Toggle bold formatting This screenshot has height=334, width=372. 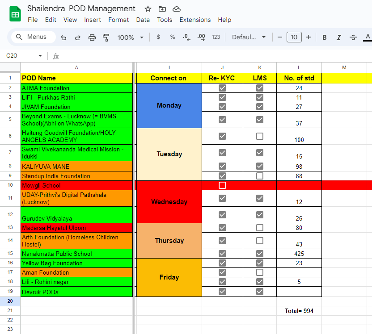(x=324, y=38)
